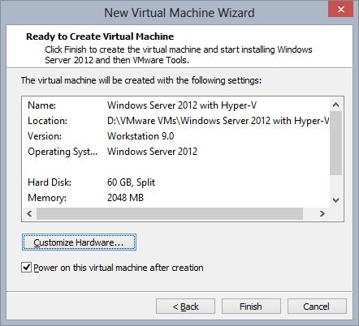359x326 pixels.
Task: Select the Hard Disk value '60 GB, Split'
Action: pyautogui.click(x=131, y=182)
